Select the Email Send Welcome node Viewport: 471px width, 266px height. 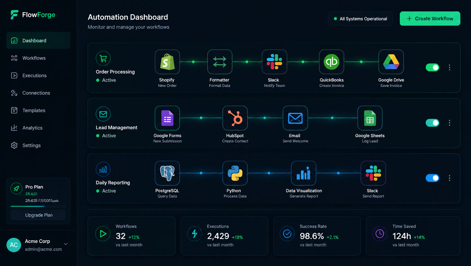coord(295,118)
